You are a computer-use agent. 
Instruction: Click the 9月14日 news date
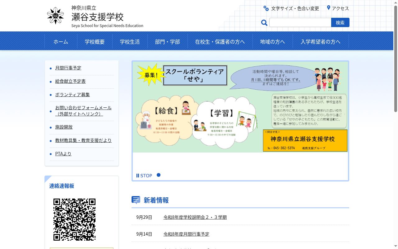coord(144,234)
